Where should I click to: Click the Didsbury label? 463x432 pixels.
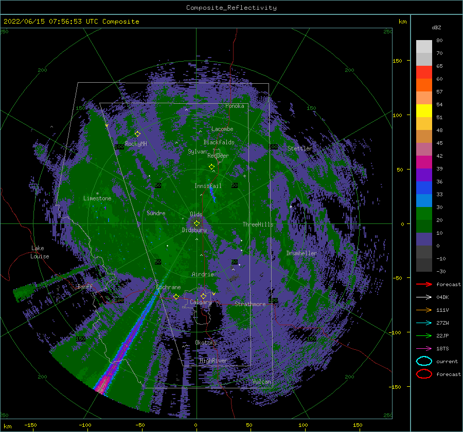194,230
